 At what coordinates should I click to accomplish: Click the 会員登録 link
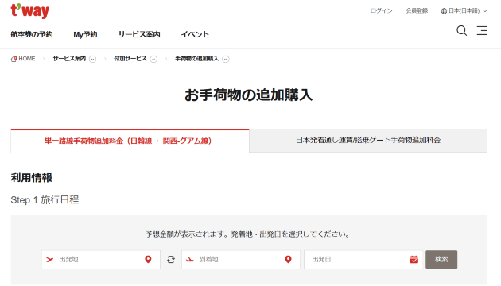tap(417, 11)
